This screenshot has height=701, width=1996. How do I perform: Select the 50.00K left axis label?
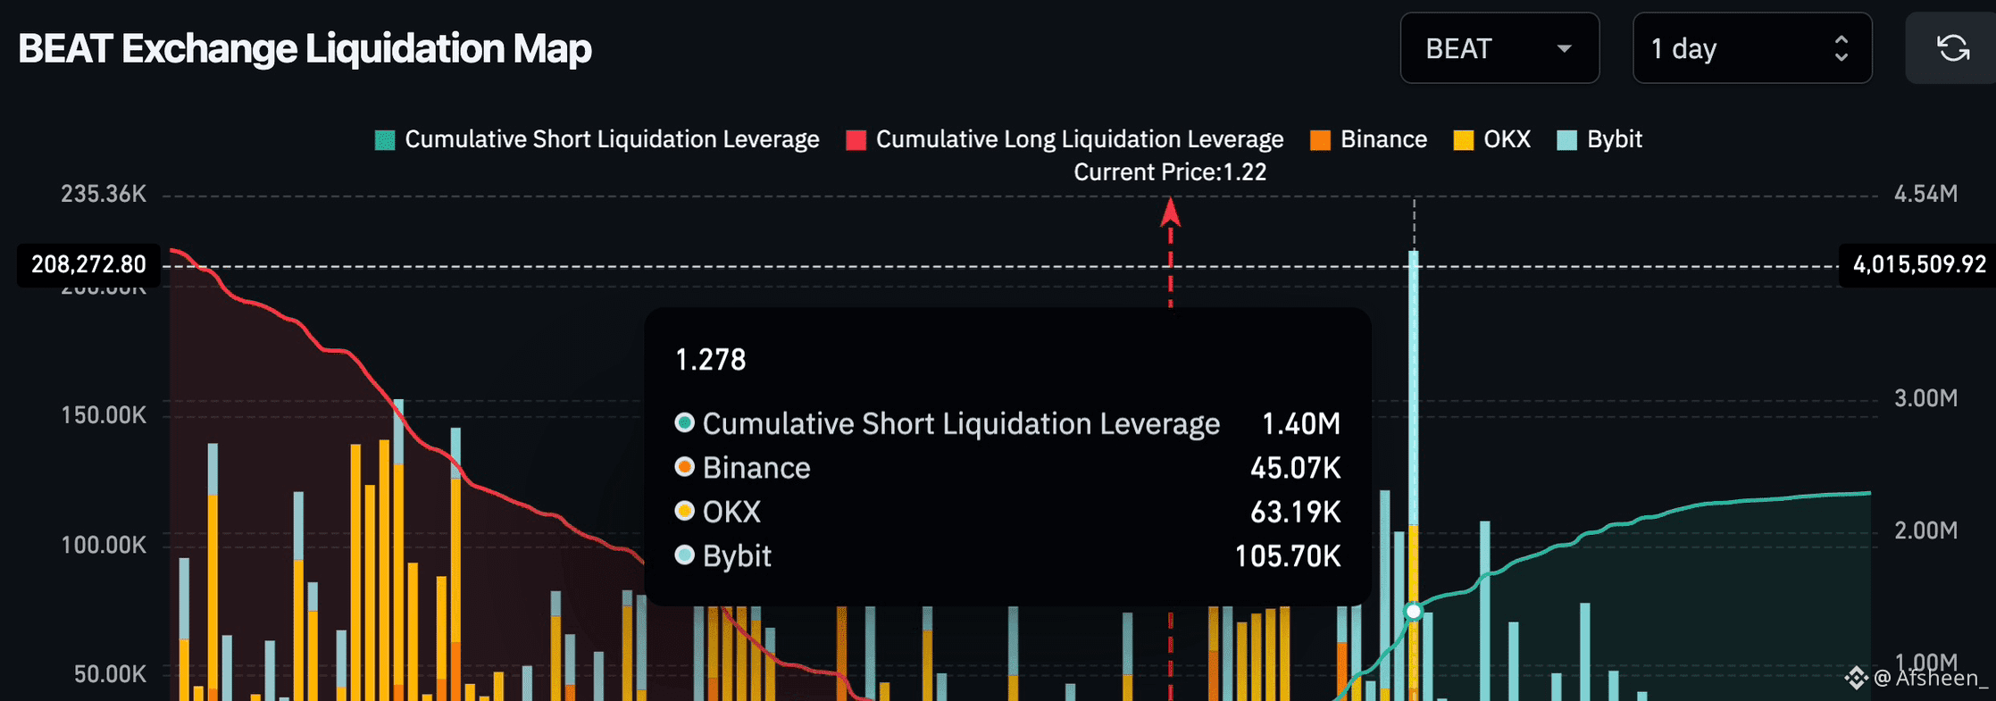110,674
